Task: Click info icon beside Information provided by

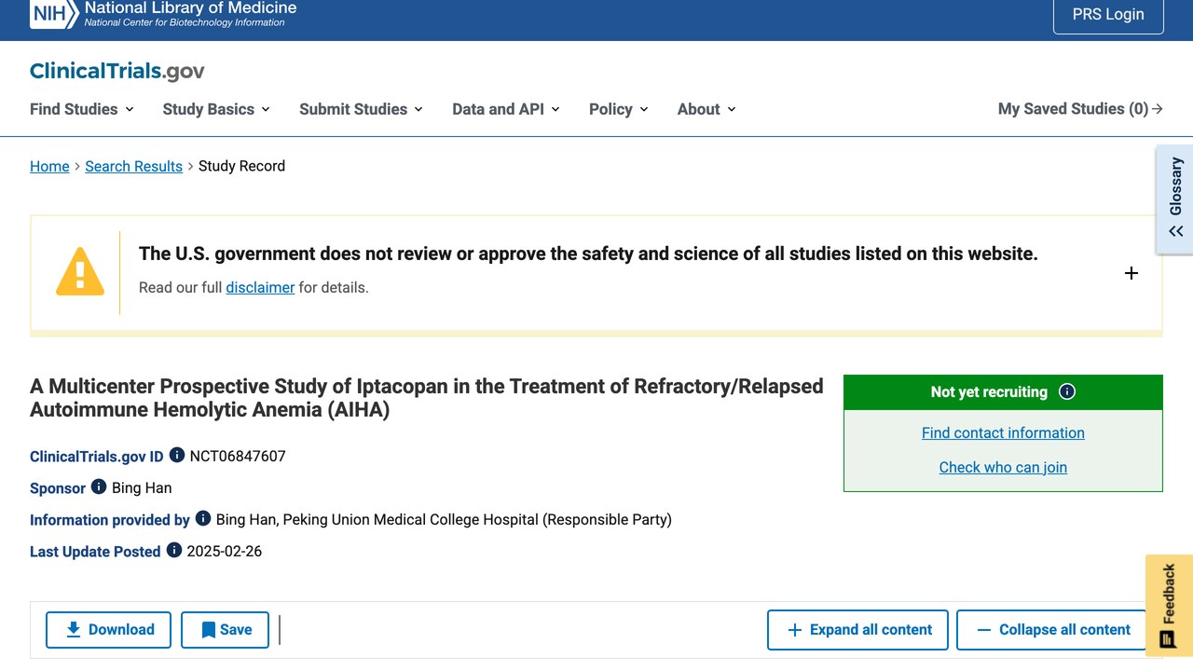Action: point(203,519)
